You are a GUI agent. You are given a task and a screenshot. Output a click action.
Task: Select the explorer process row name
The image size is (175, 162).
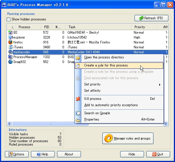[x=19, y=37]
